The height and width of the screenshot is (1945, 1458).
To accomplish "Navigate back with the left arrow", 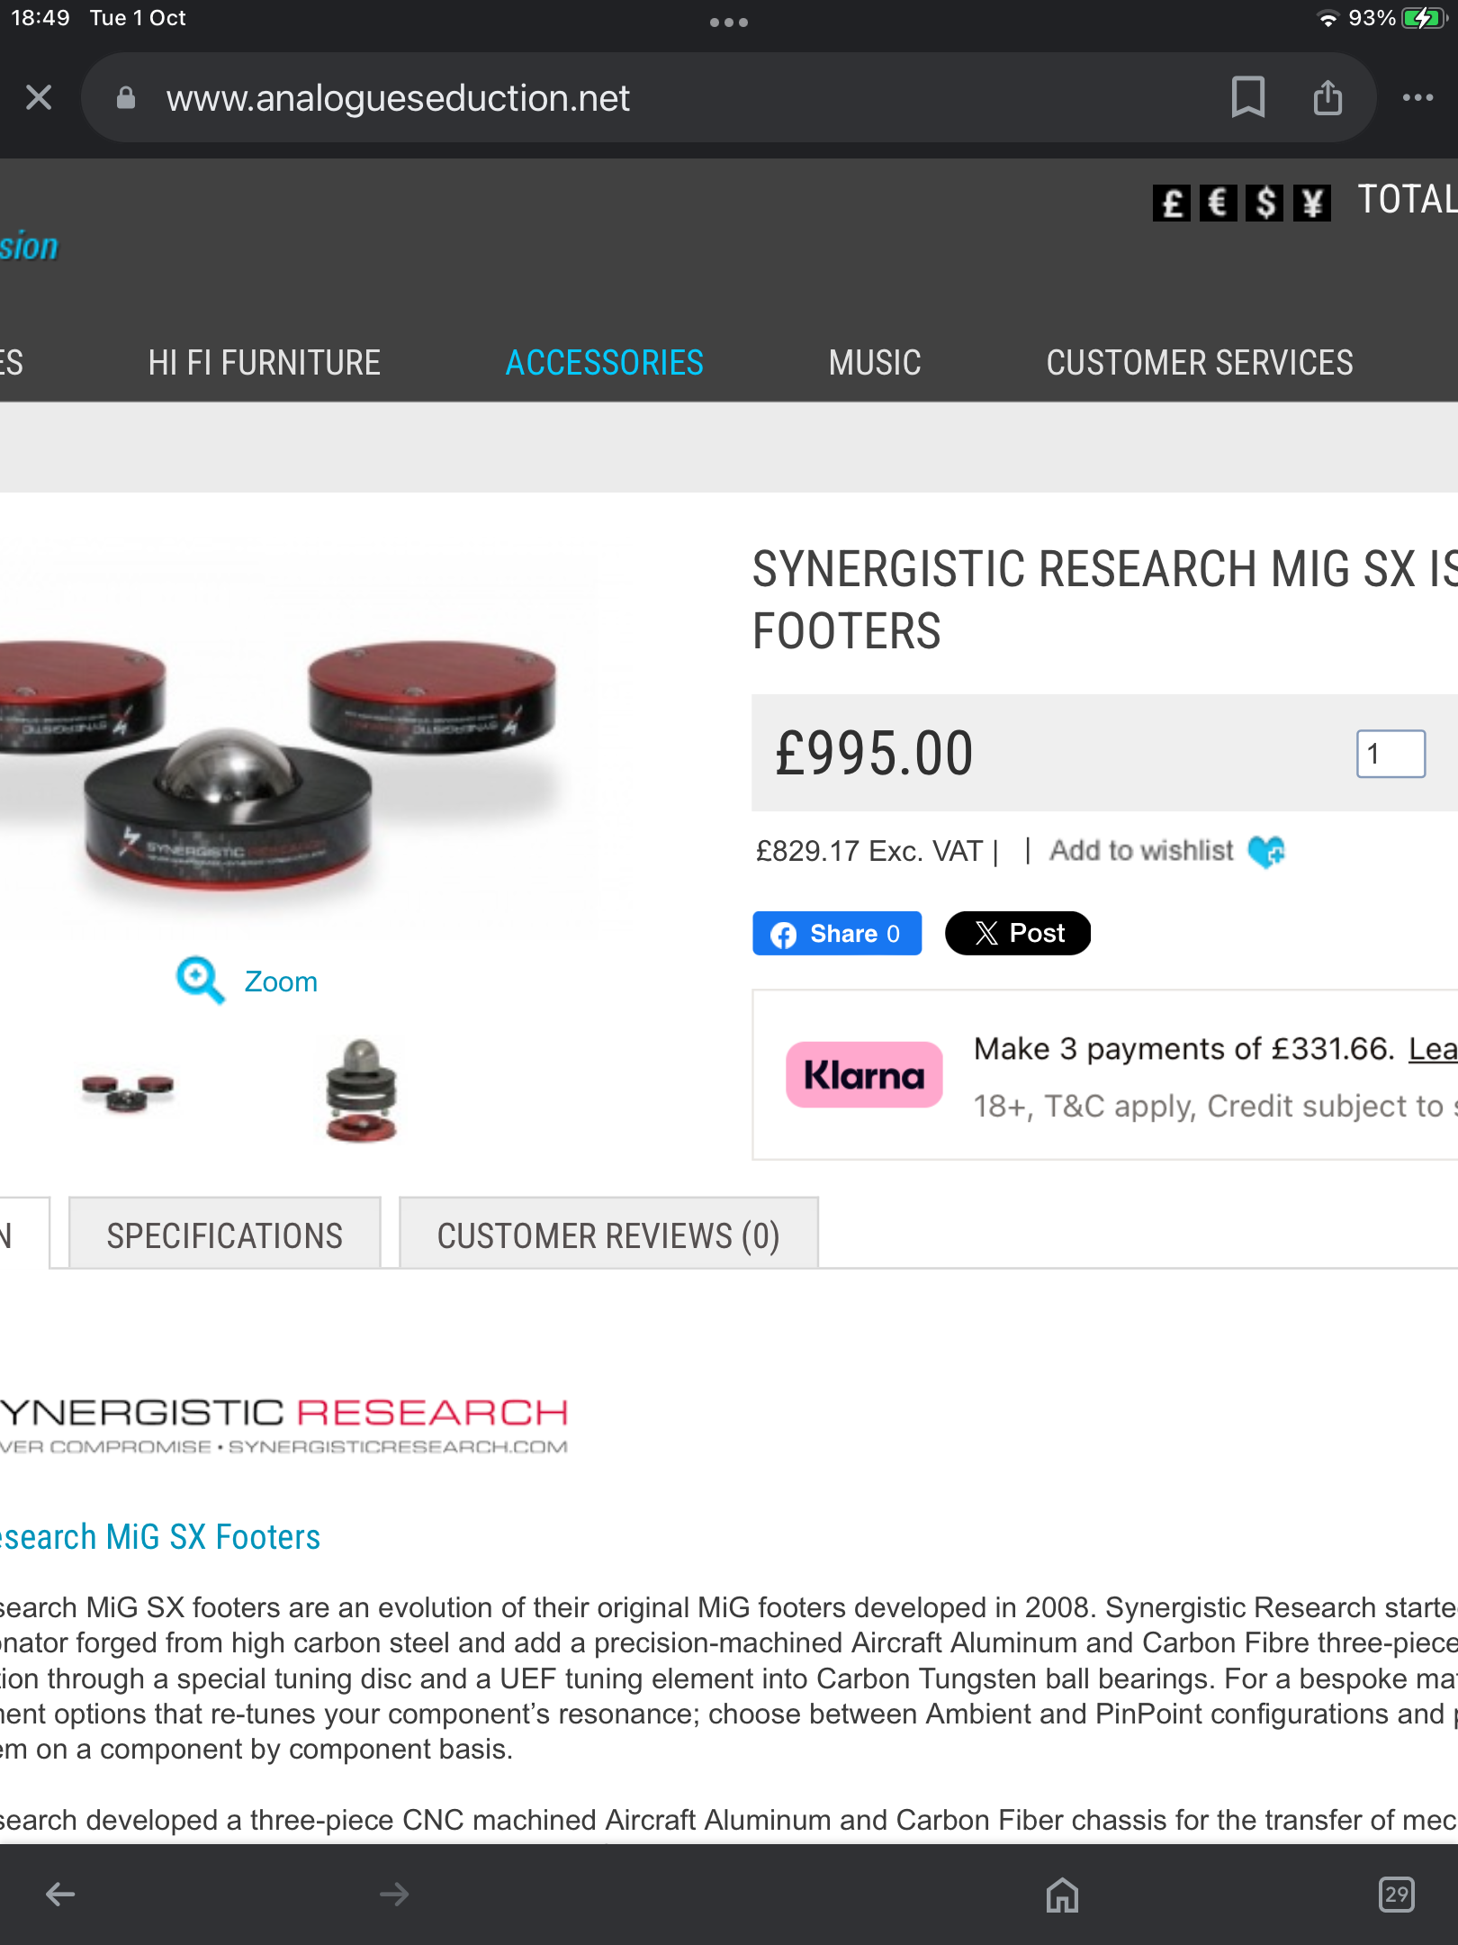I will pyautogui.click(x=60, y=1895).
